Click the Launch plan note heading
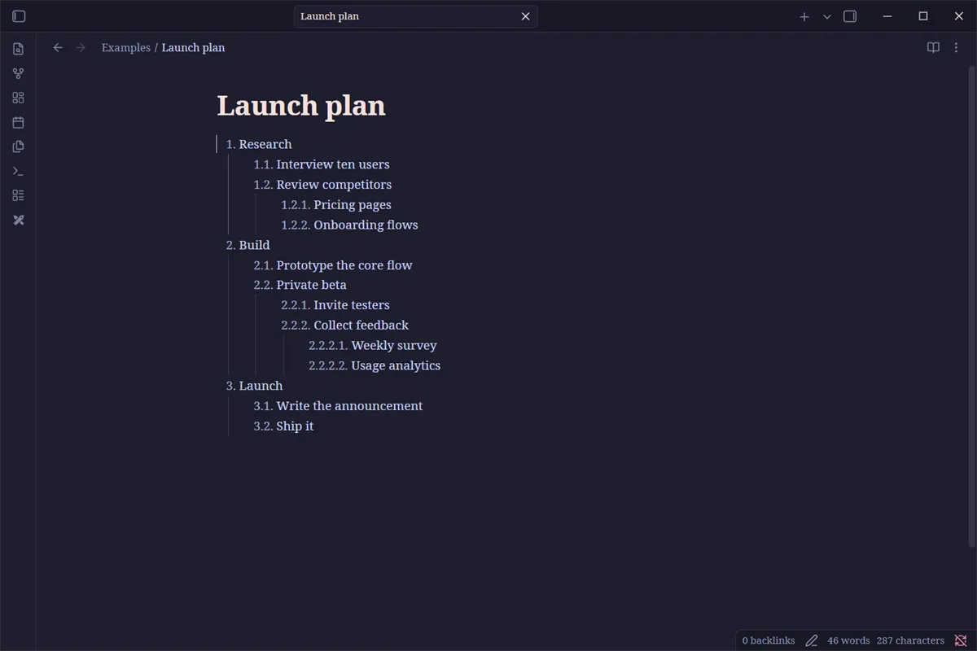The image size is (977, 651). 301,106
